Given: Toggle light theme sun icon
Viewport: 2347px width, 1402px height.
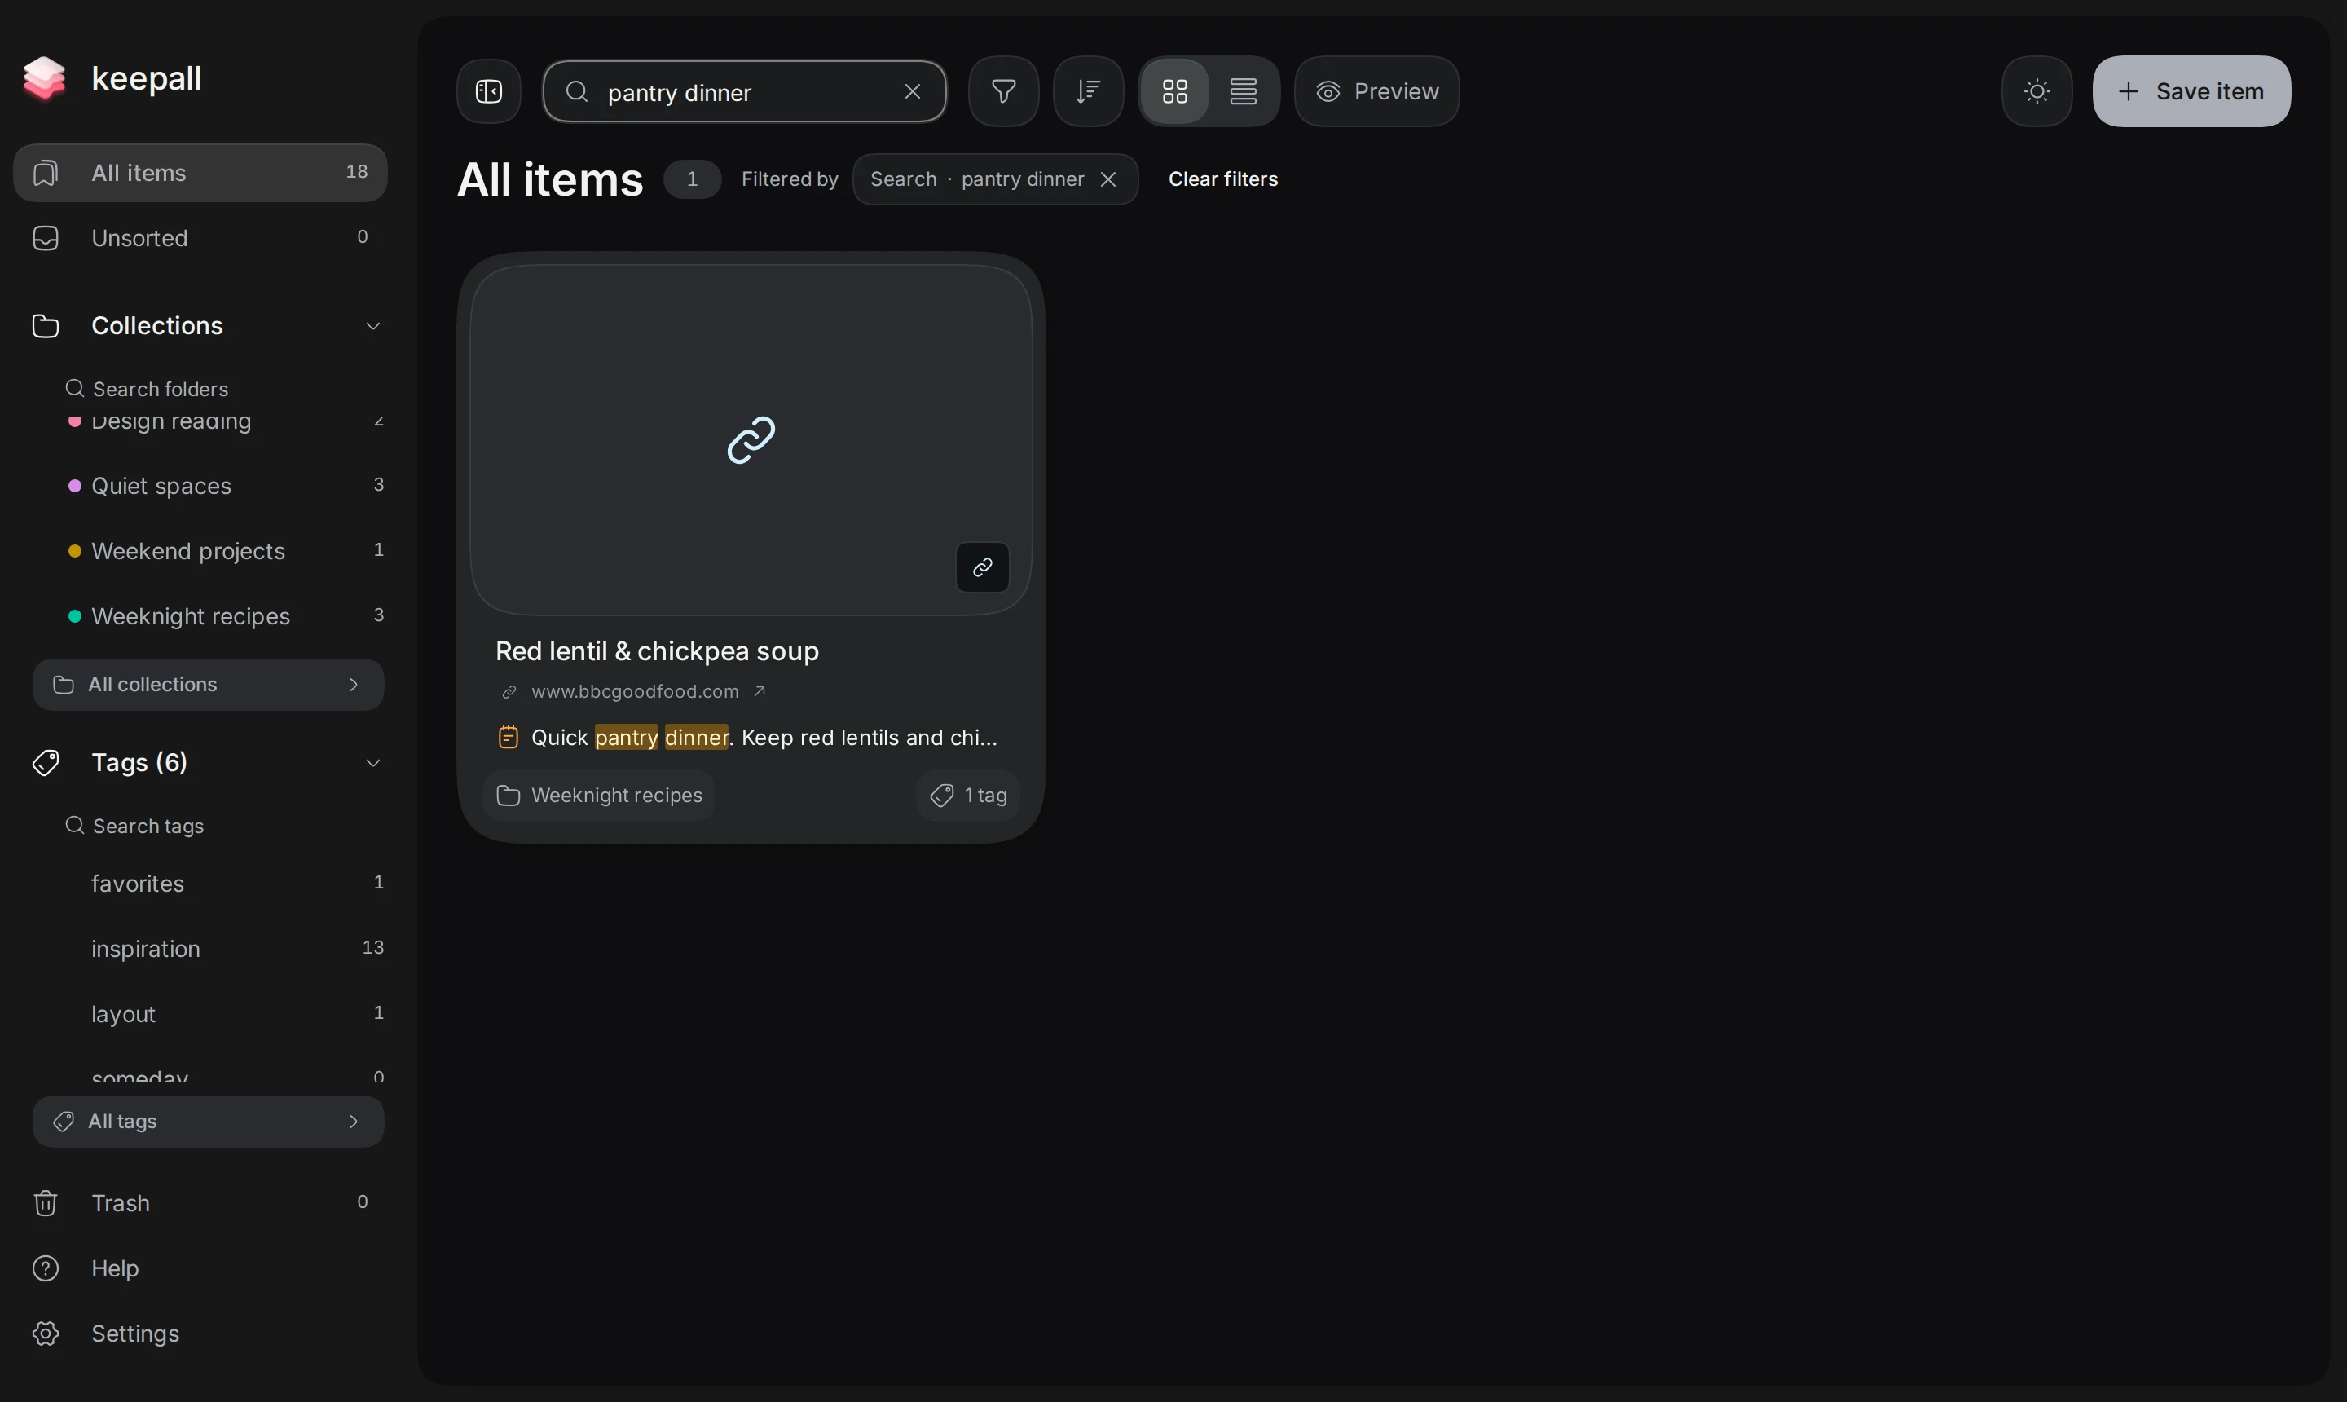Looking at the screenshot, I should click(2037, 91).
